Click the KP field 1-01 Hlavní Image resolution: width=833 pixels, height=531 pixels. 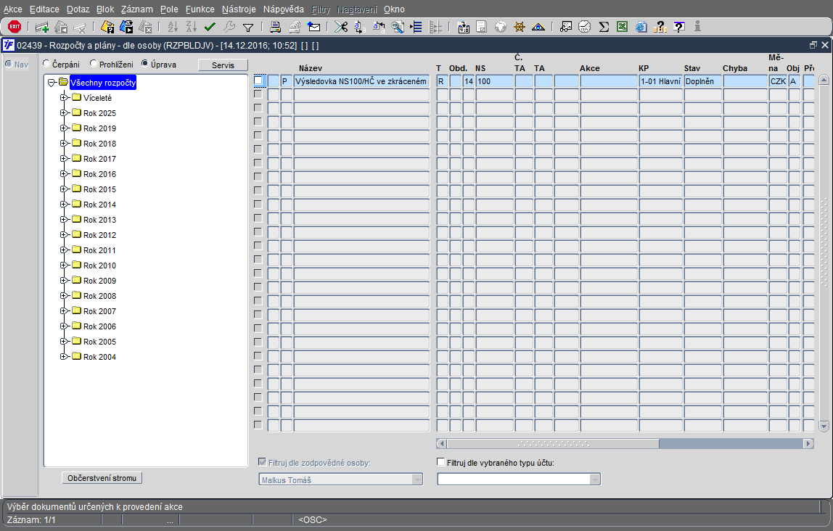point(661,81)
